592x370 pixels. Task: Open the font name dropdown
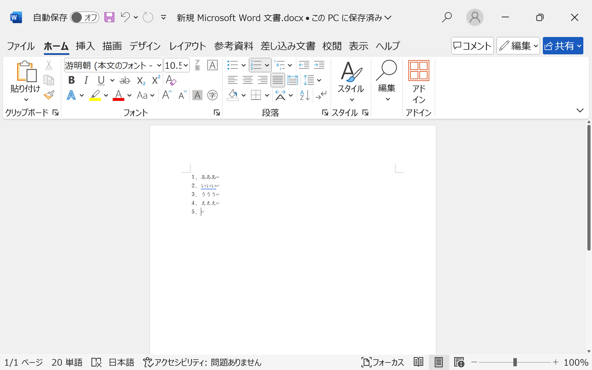coord(159,65)
